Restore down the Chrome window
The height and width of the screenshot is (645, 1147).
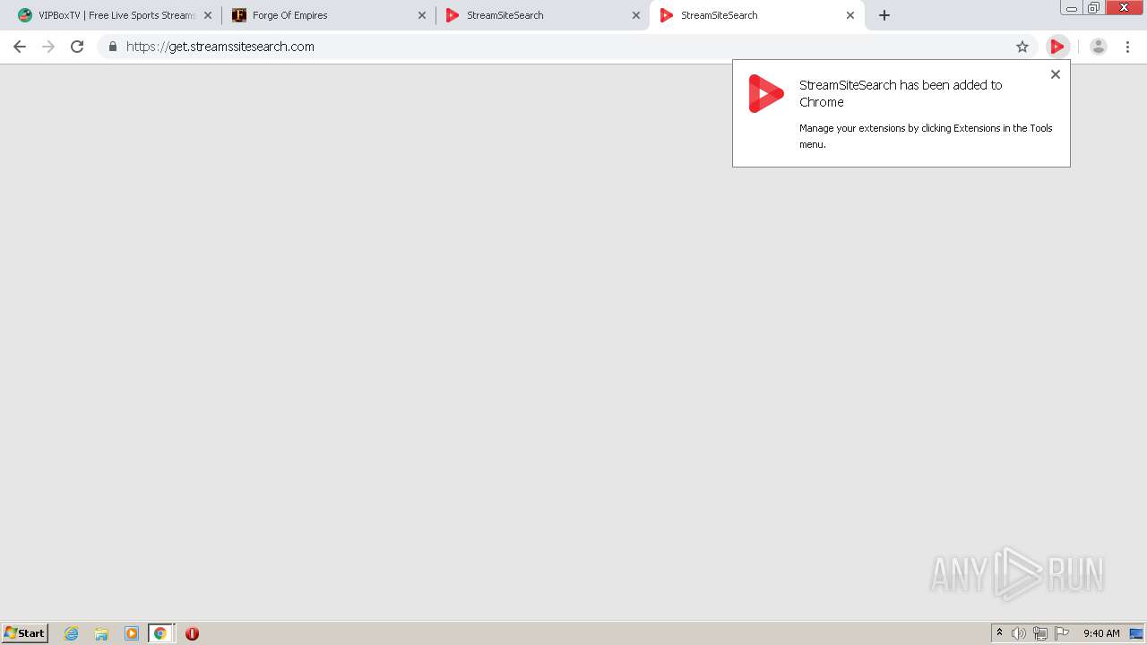click(x=1094, y=8)
